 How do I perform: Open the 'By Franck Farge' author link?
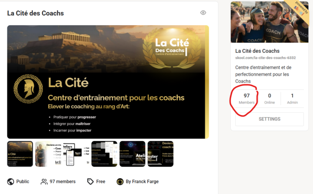coord(142,182)
